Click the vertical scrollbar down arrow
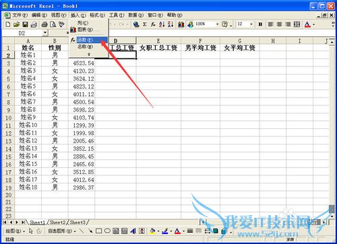Image resolution: width=337 pixels, height=244 pixels. (332, 216)
